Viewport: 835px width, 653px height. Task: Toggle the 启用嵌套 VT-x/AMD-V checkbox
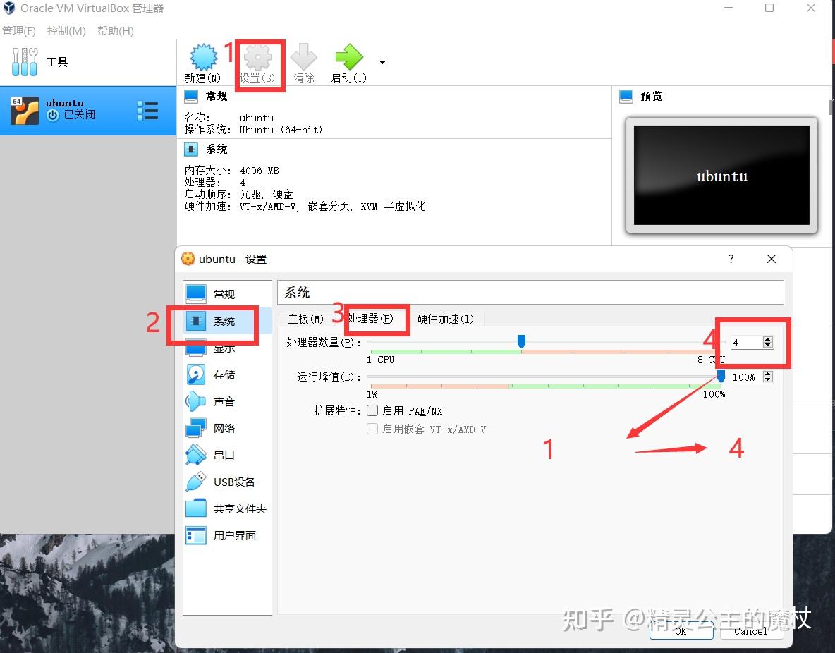pyautogui.click(x=372, y=429)
